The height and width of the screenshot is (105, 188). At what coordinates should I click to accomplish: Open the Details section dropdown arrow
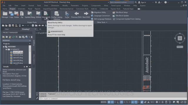pos(30,67)
